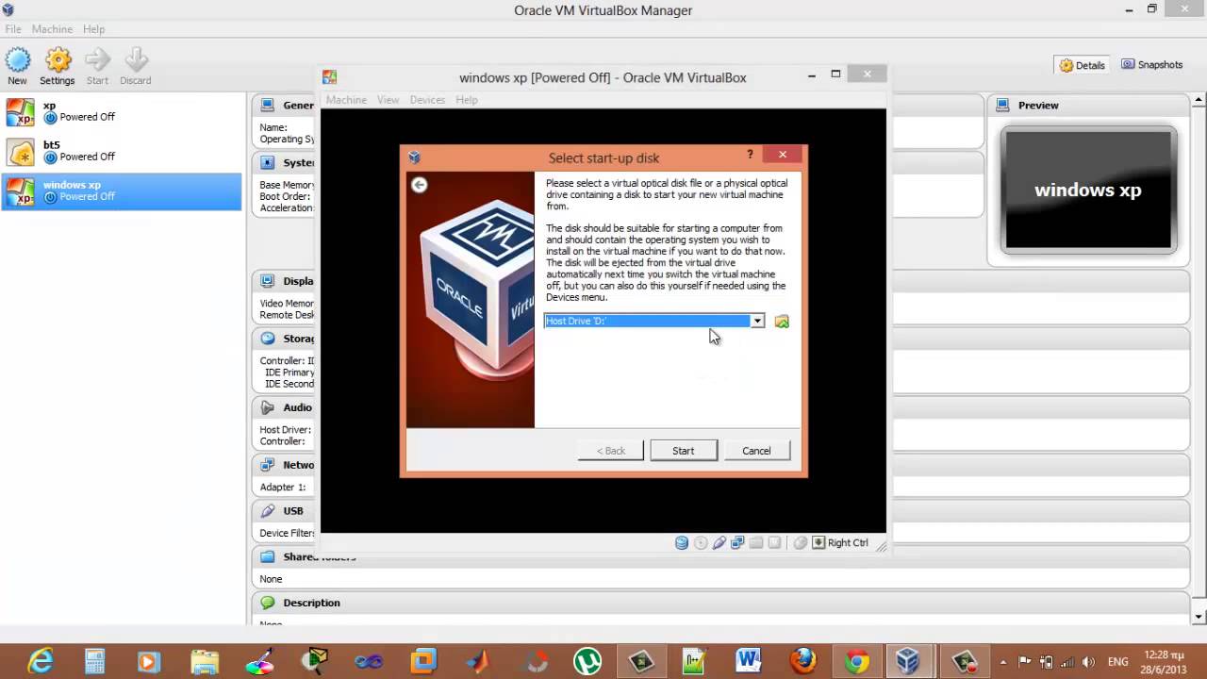The height and width of the screenshot is (679, 1207).
Task: Click the hard disk activity status icon
Action: [682, 543]
